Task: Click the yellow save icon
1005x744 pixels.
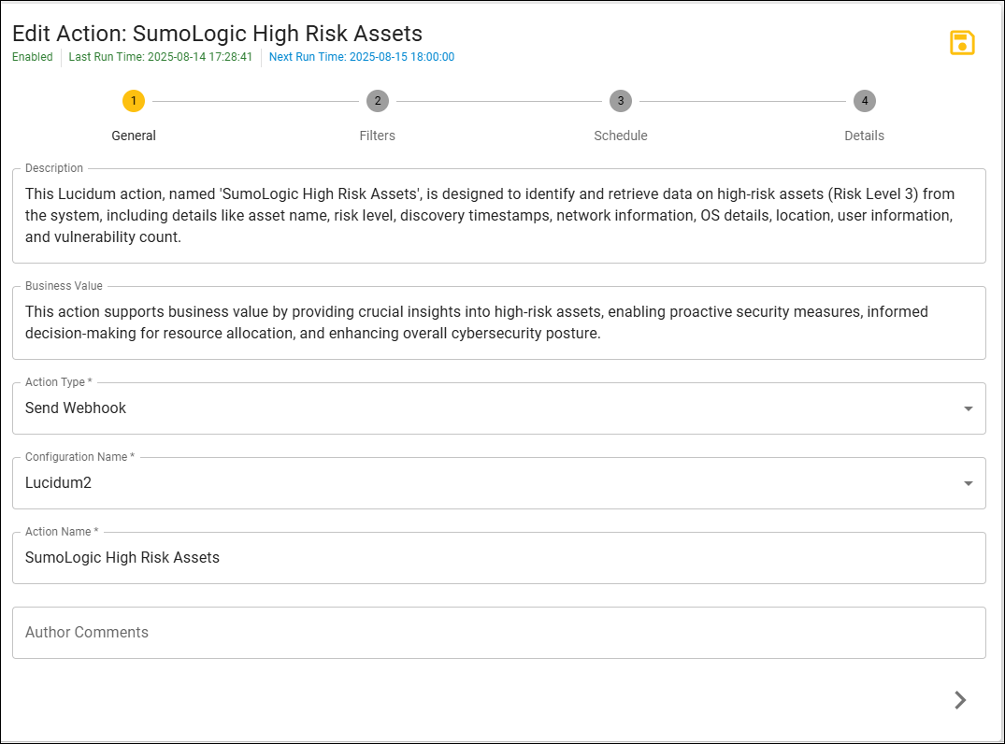Action: click(x=961, y=43)
